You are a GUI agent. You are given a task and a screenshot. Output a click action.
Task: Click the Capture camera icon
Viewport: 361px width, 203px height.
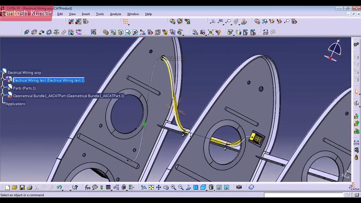point(239,187)
